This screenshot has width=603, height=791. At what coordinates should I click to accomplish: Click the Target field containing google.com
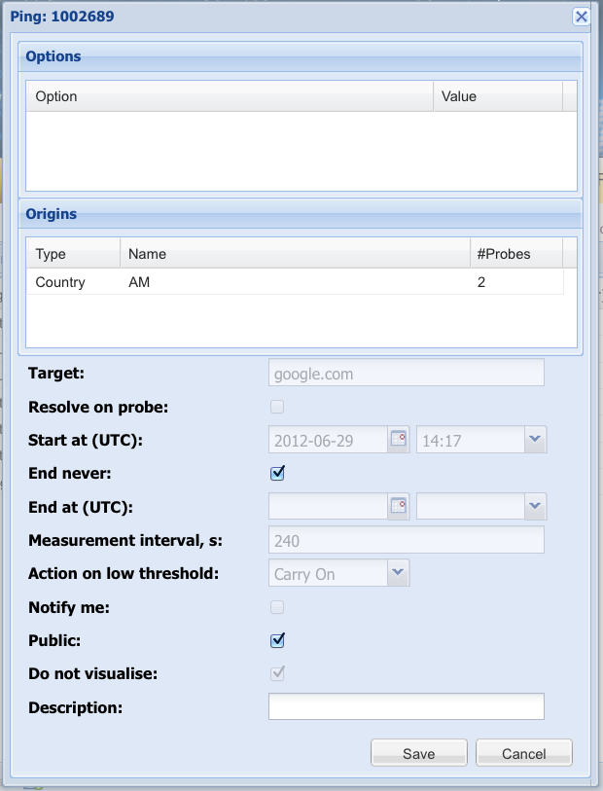pos(406,374)
